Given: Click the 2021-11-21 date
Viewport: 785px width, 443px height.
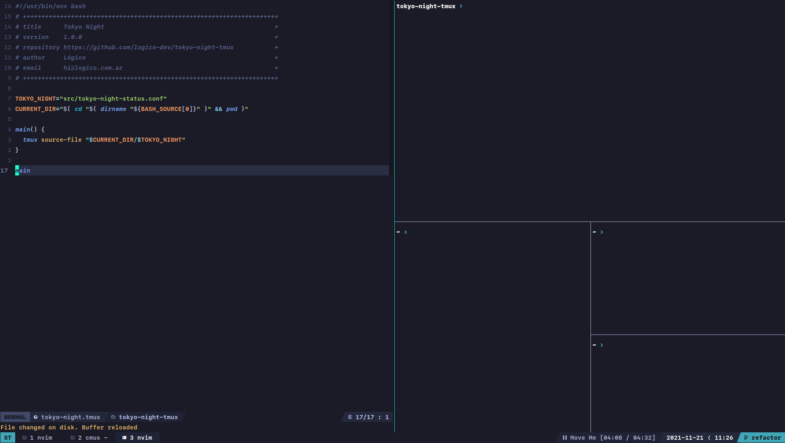Looking at the screenshot, I should tap(685, 438).
